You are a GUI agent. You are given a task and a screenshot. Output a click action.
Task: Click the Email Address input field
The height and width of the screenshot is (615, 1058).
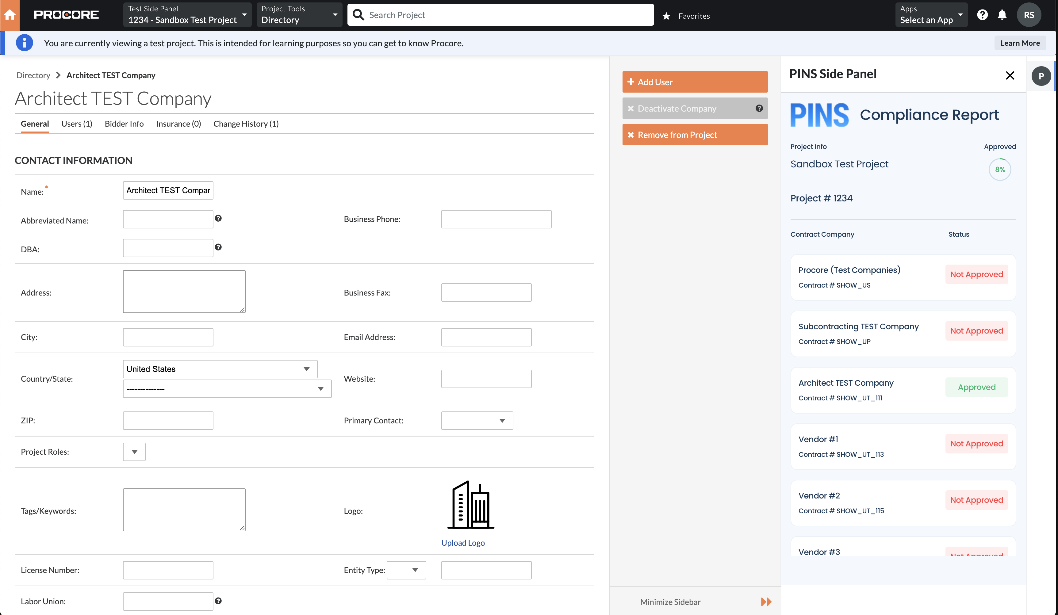click(486, 337)
